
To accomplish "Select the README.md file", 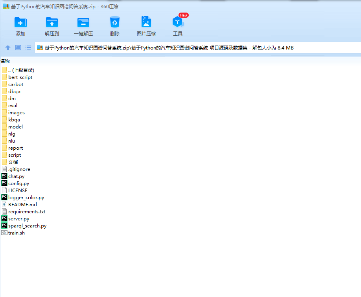I will (19, 205).
